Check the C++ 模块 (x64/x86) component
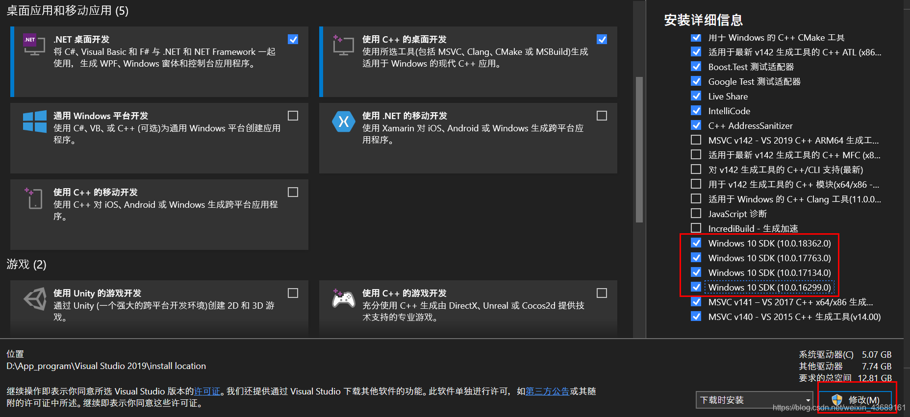The image size is (910, 417). [696, 184]
